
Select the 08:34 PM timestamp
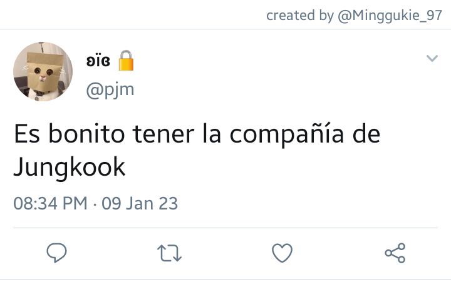point(50,203)
